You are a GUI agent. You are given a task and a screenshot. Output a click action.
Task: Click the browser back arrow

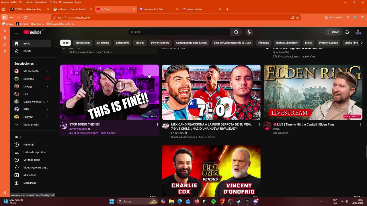[x=11, y=17]
